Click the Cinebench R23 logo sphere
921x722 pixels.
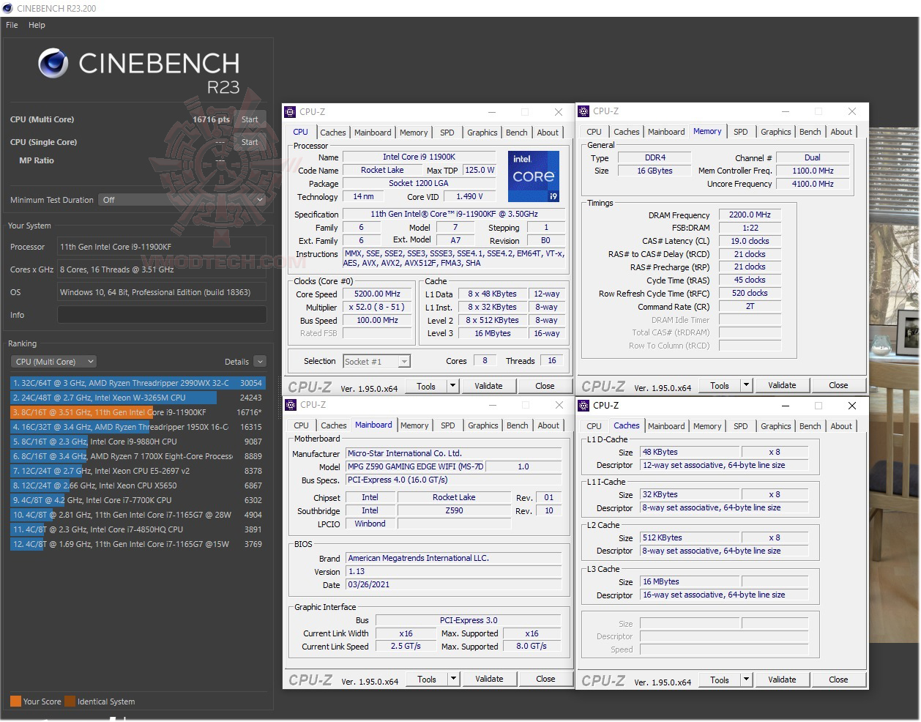tap(53, 64)
